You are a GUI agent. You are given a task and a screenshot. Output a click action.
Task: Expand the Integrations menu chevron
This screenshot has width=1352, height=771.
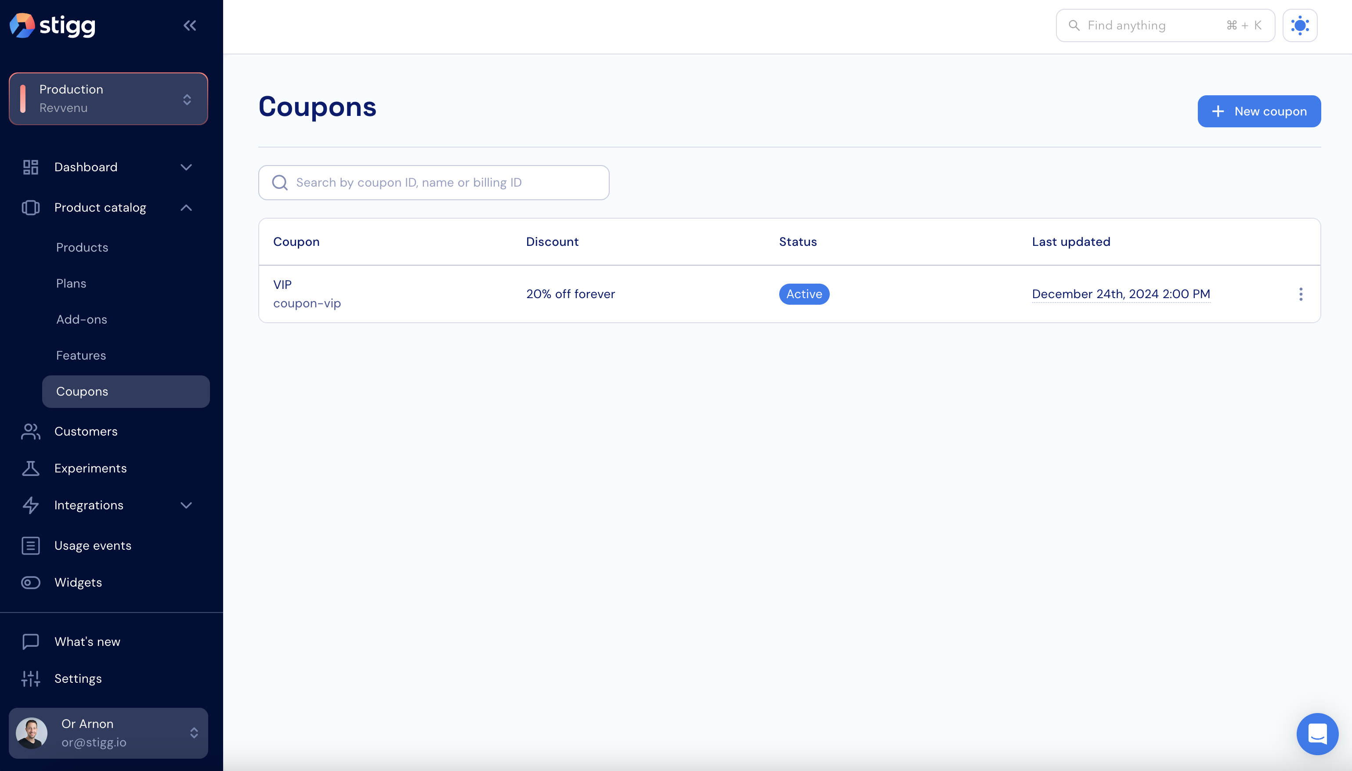186,505
